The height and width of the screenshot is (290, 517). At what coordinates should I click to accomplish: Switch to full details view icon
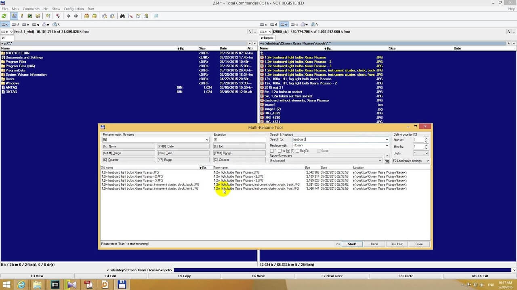tap(22, 16)
